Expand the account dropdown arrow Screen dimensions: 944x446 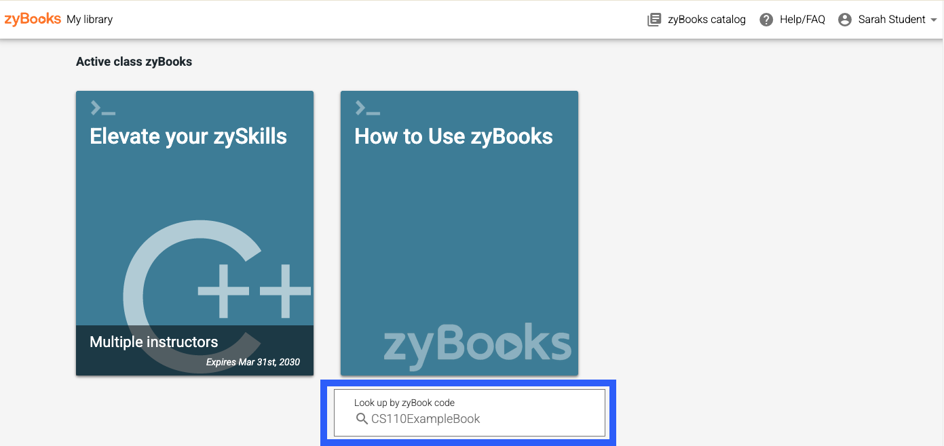coord(934,20)
